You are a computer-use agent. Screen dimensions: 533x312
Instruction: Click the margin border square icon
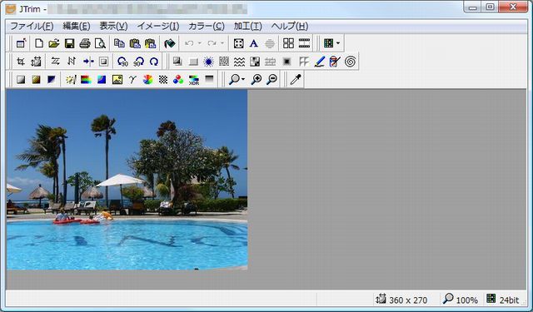(x=103, y=62)
